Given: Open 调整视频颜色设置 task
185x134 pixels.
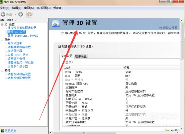Looking at the screenshot, I should [19, 74].
